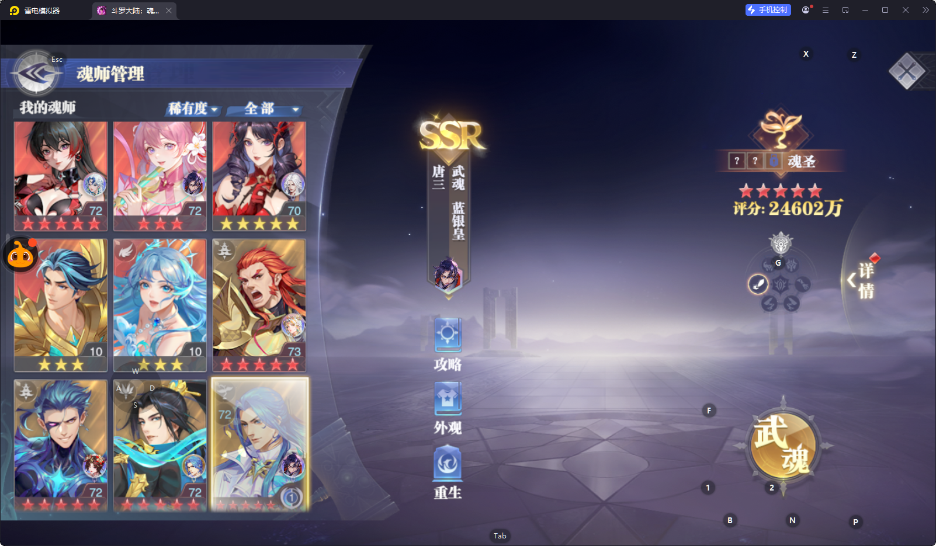Select the center shield slot in the wheel
The height and width of the screenshot is (546, 936).
[781, 285]
